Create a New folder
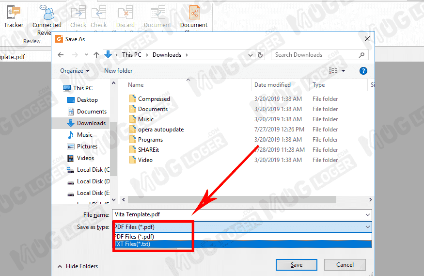This screenshot has width=424, height=276. [118, 71]
